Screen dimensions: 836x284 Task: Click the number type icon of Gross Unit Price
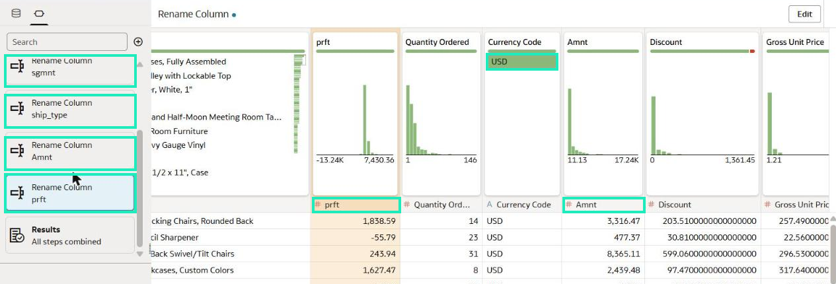767,205
